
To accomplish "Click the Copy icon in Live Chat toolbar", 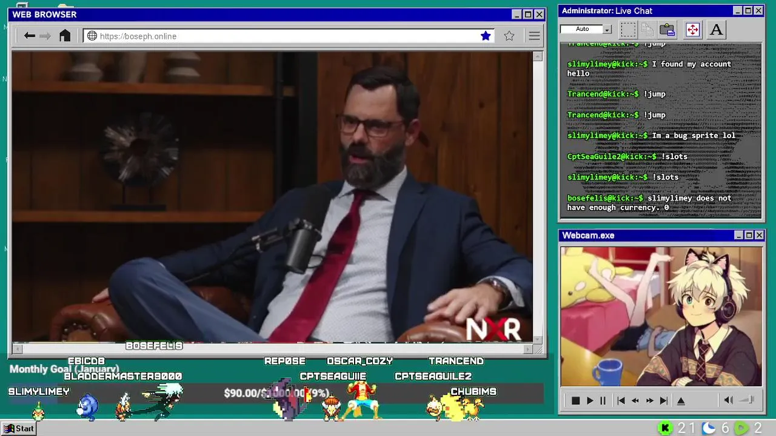I will (647, 29).
